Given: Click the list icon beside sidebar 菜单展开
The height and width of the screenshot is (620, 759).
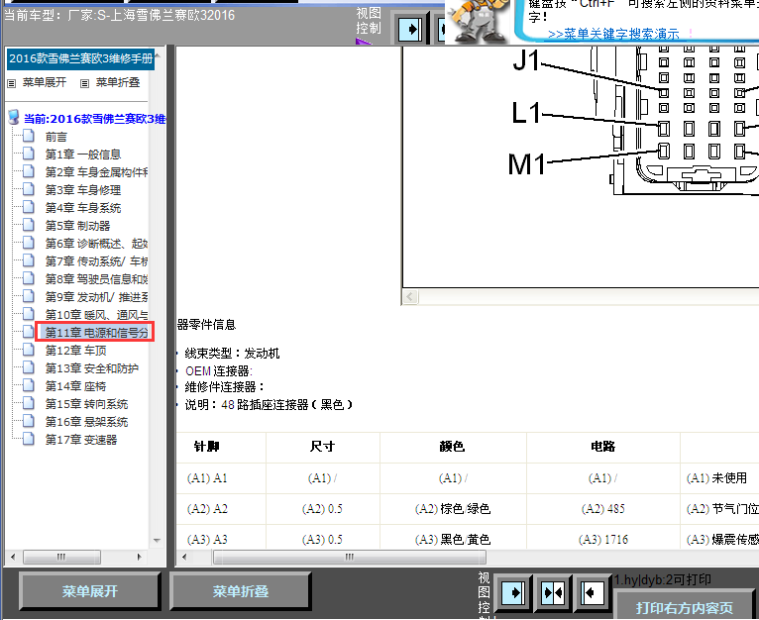Looking at the screenshot, I should 12,84.
